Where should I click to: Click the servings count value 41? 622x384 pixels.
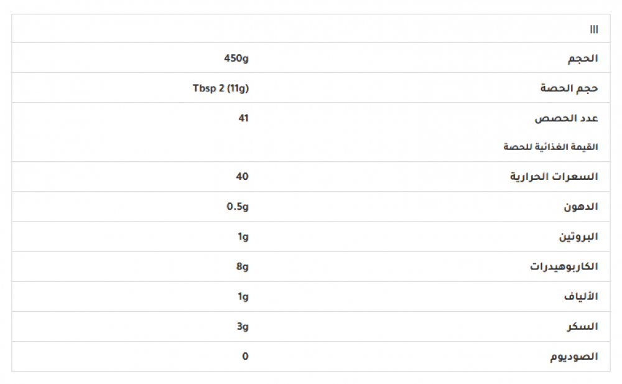[243, 118]
